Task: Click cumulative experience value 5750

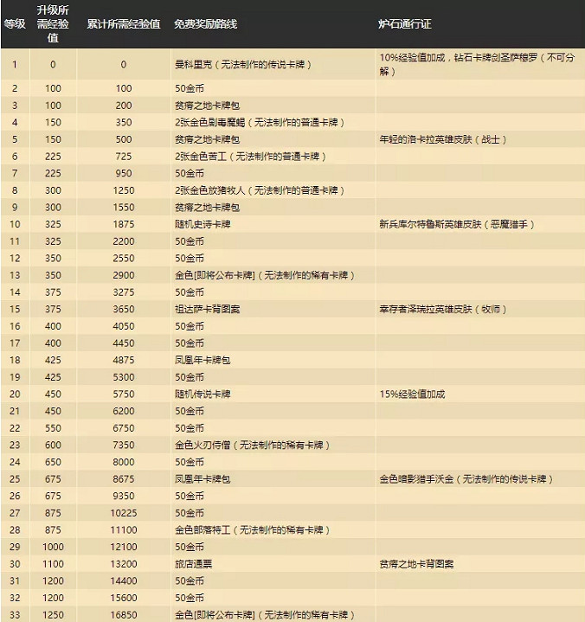Action: pyautogui.click(x=124, y=394)
